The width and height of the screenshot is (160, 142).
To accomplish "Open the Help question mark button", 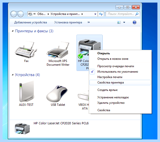I will click(134, 22).
